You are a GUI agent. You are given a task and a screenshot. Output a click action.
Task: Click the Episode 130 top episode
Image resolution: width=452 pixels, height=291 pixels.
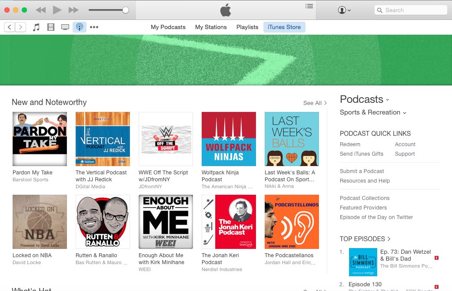(365, 284)
